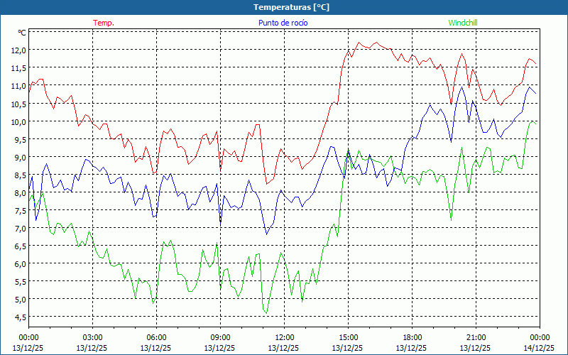Select the 06:00 time axis marker

coord(156,337)
